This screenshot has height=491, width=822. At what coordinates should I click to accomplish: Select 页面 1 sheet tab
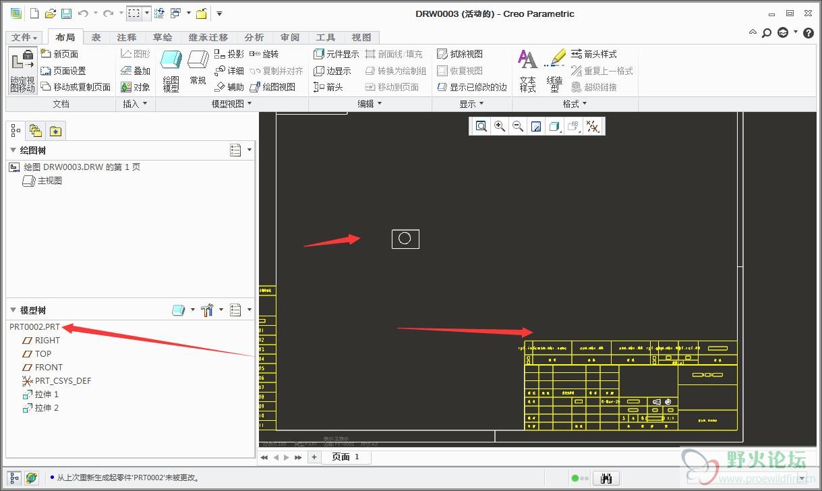pos(345,457)
